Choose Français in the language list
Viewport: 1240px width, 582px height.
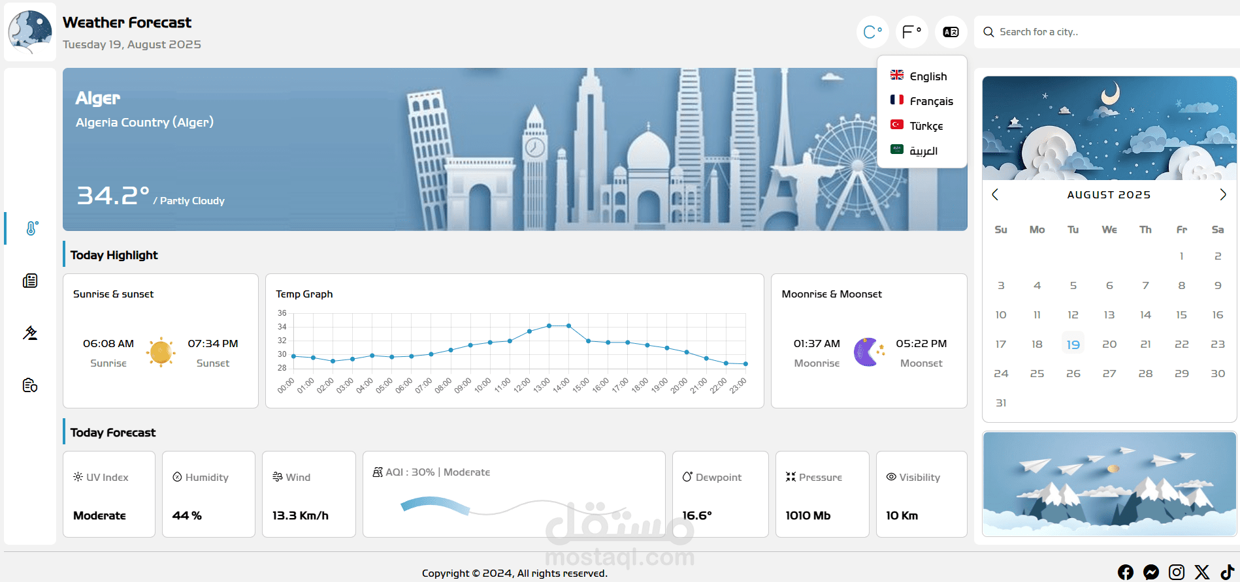[921, 101]
